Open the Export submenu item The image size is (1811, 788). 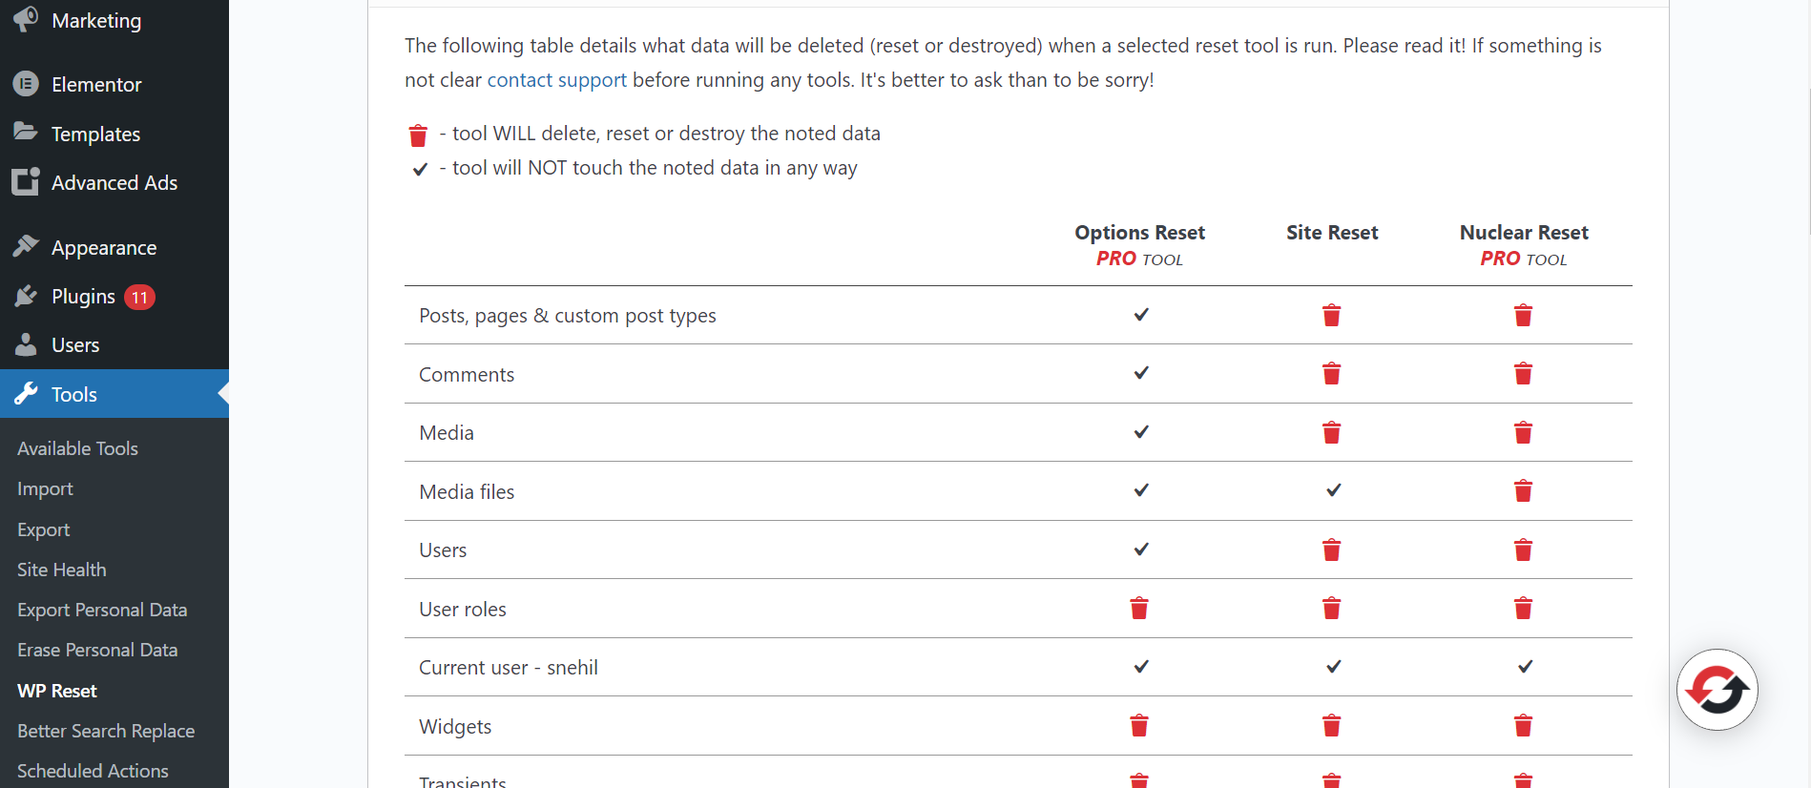44,529
